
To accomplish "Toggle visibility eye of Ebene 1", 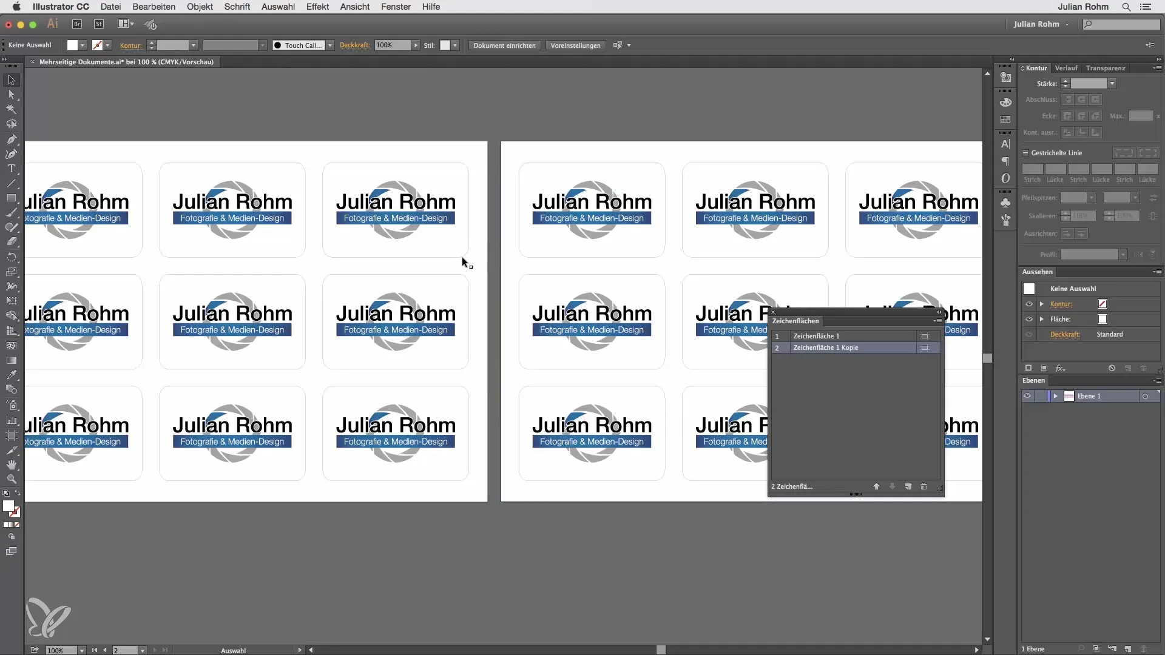I will (1027, 396).
